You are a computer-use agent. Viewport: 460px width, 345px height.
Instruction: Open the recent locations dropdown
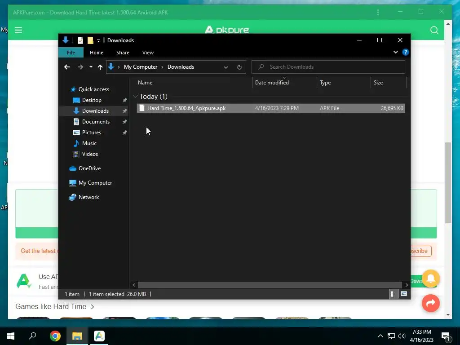(91, 67)
